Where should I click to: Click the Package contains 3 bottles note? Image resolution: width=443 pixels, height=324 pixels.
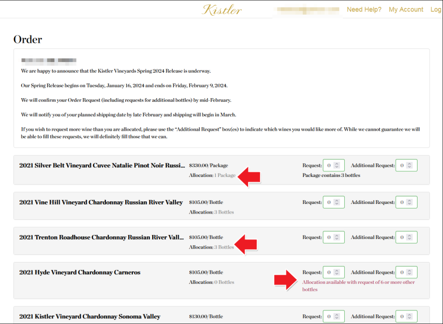[x=331, y=175]
